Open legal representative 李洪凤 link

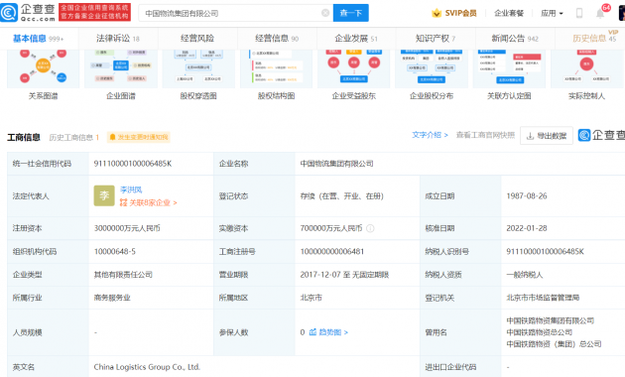pyautogui.click(x=131, y=189)
